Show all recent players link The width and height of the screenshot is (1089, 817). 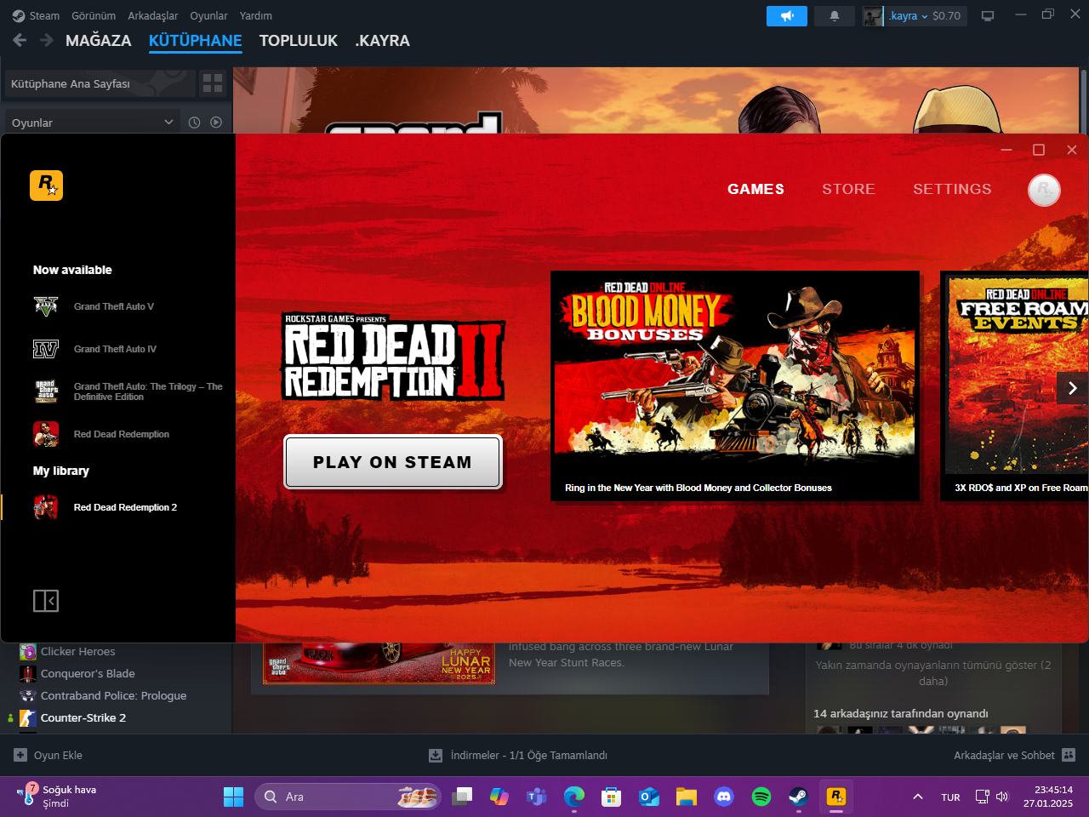point(933,673)
